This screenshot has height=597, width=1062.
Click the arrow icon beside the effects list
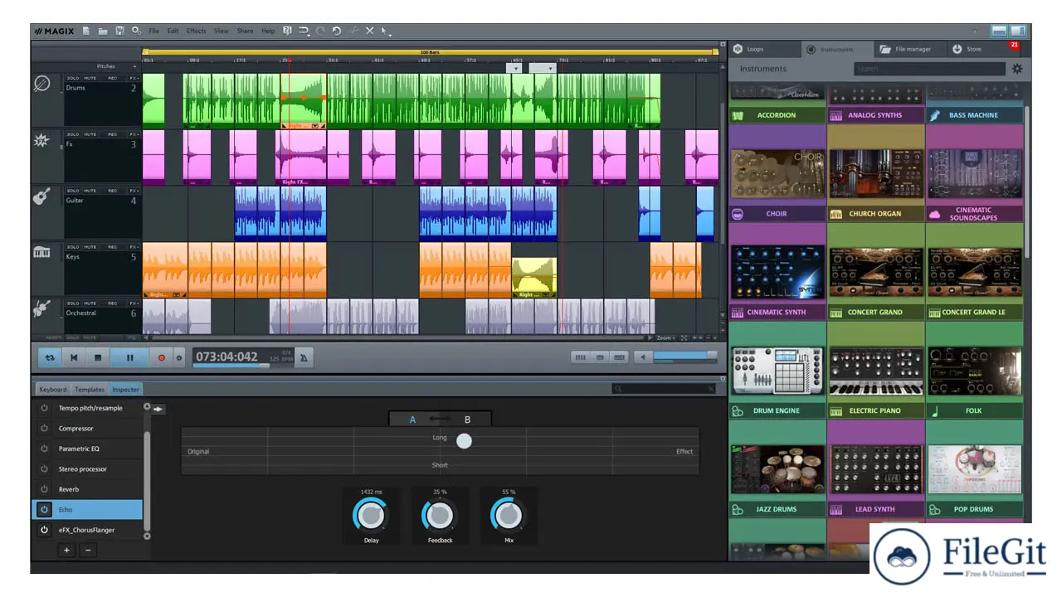[158, 409]
